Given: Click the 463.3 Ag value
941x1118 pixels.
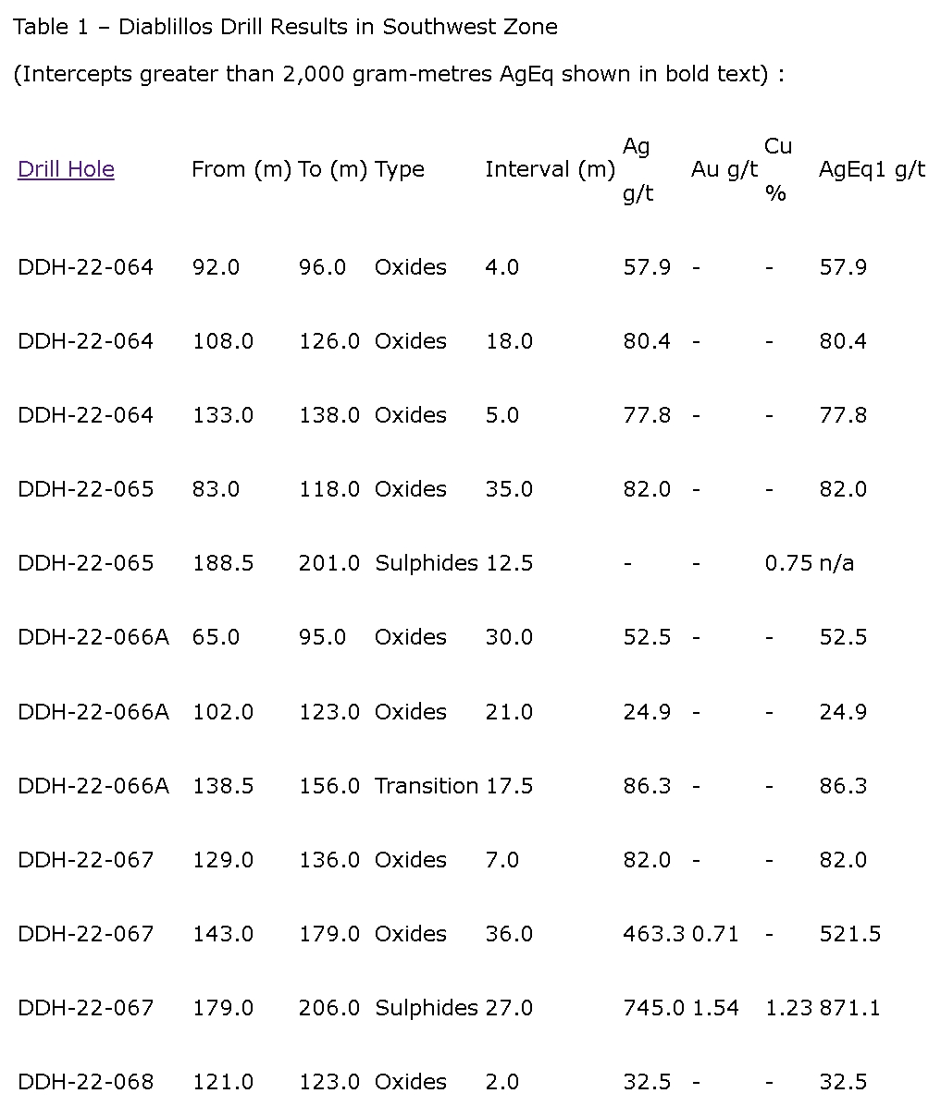Looking at the screenshot, I should [653, 934].
